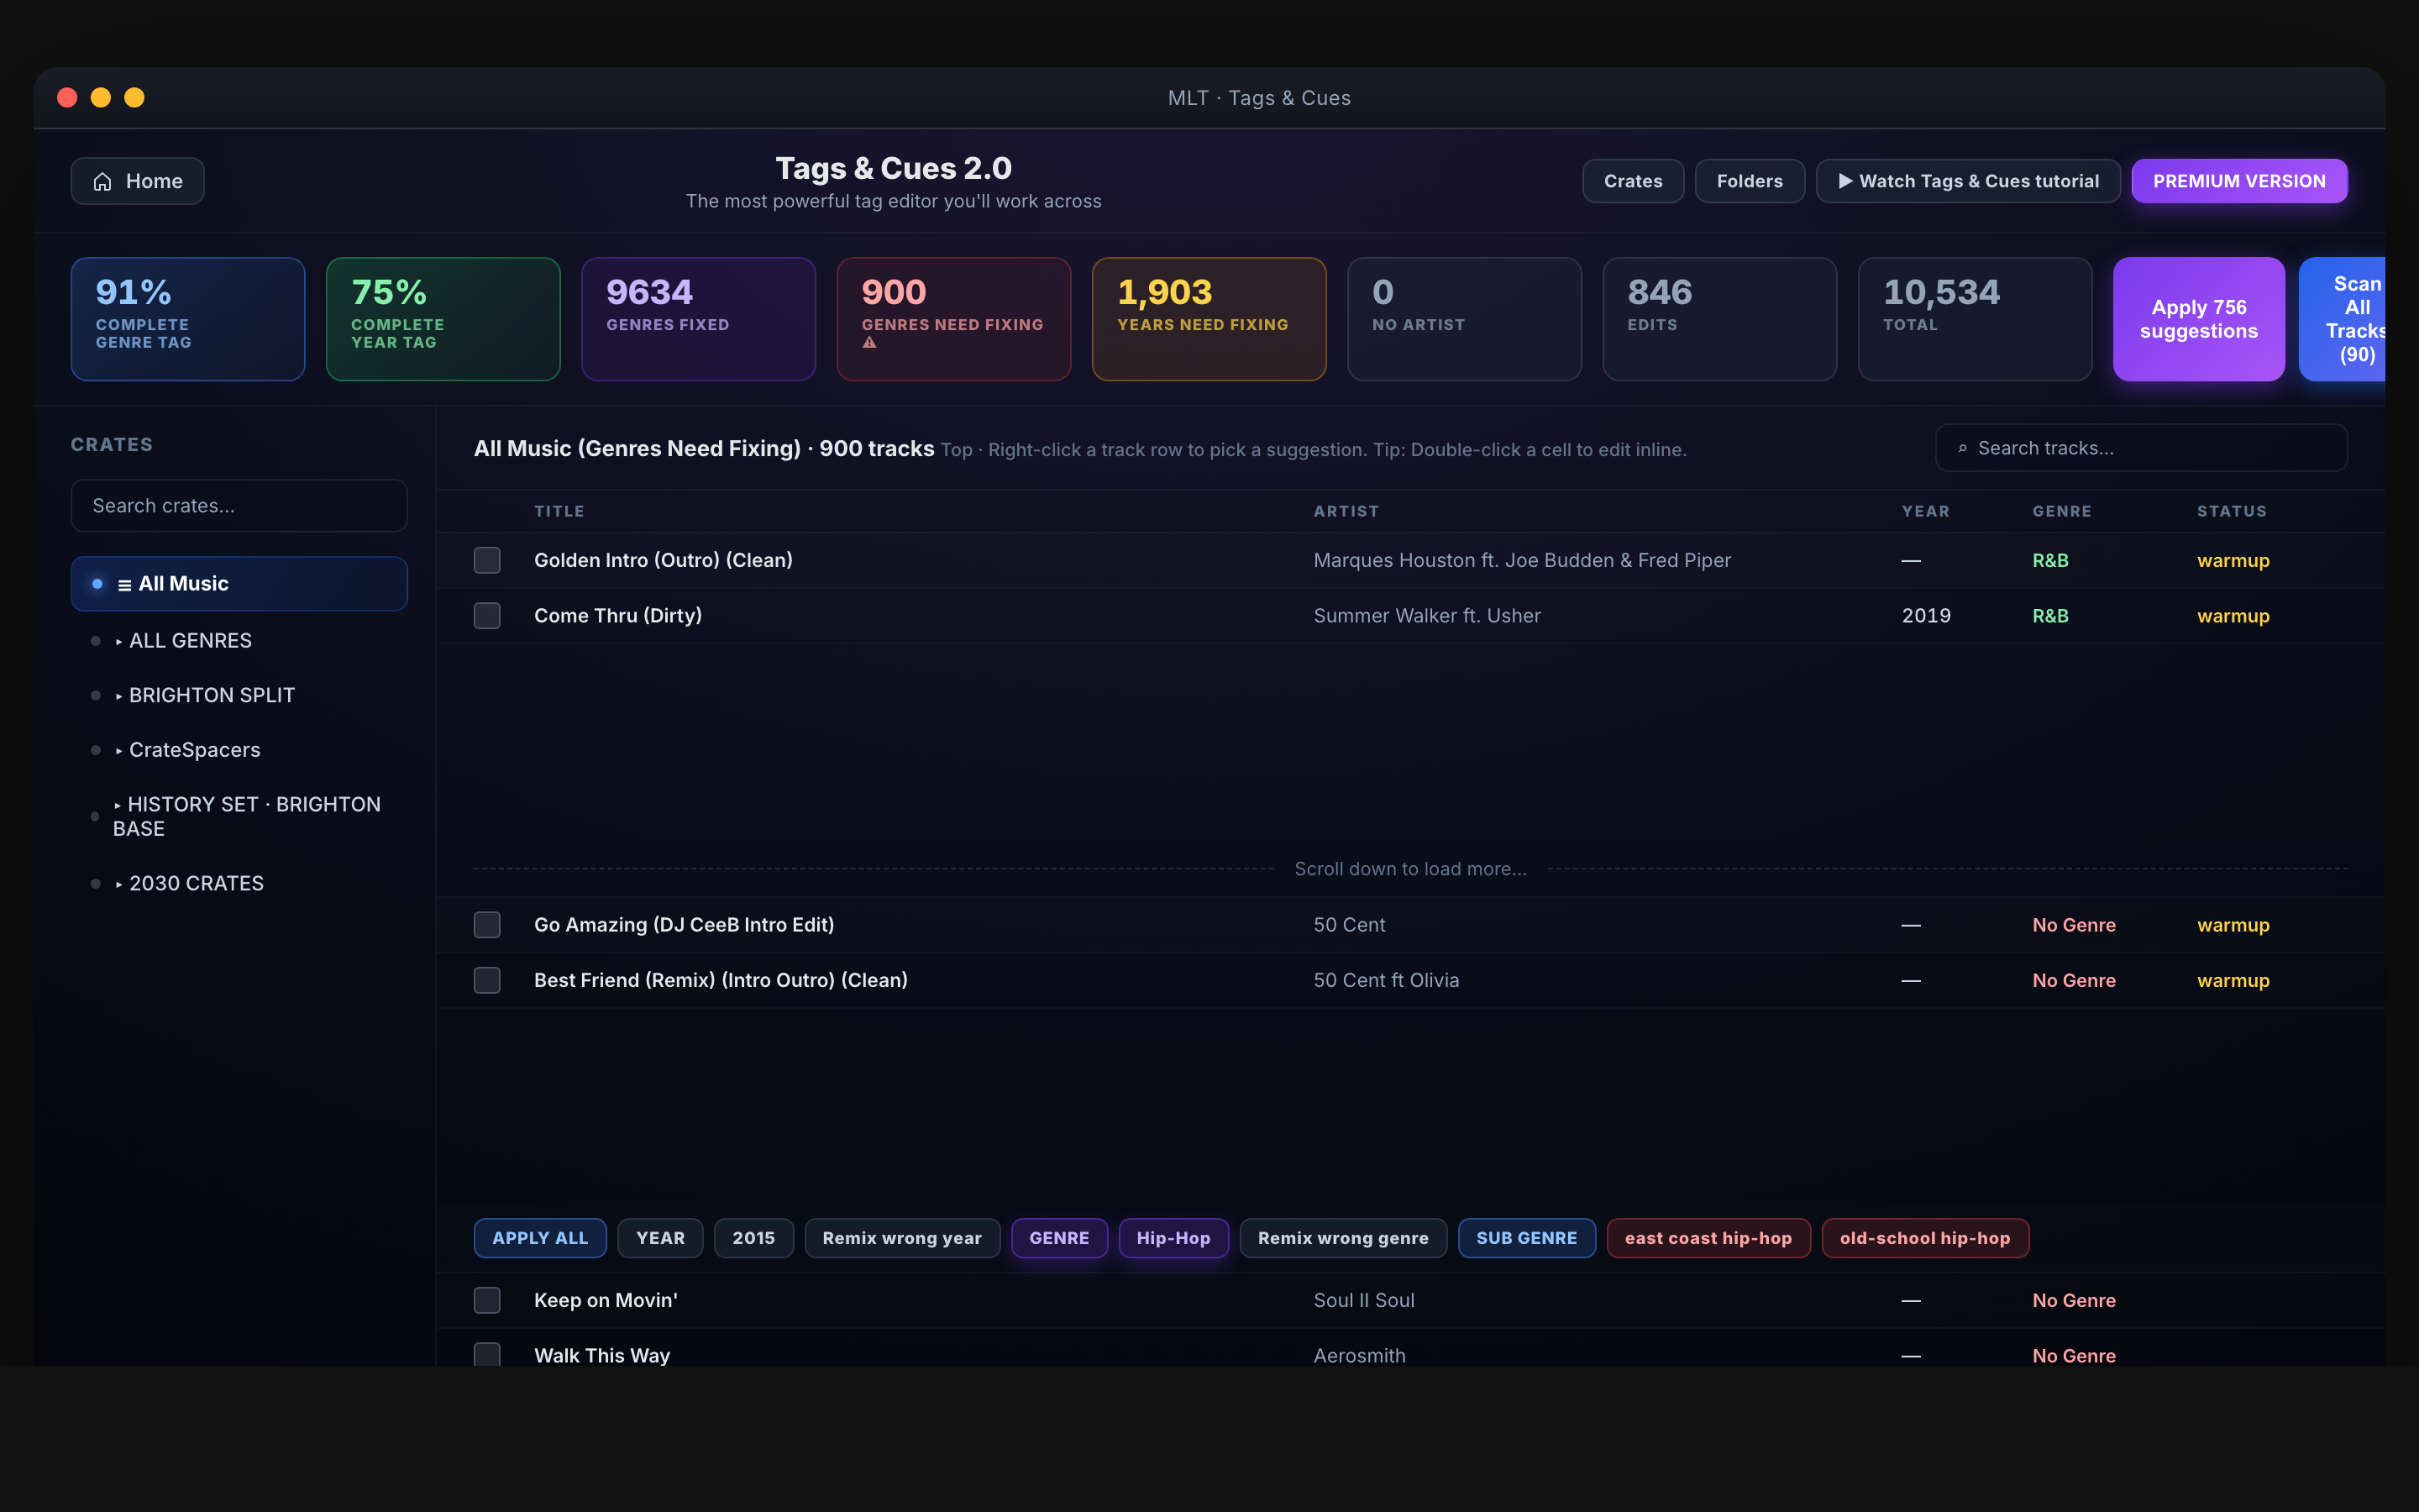2419x1512 pixels.
Task: Sort by the STATUS column header
Action: pos(2231,511)
